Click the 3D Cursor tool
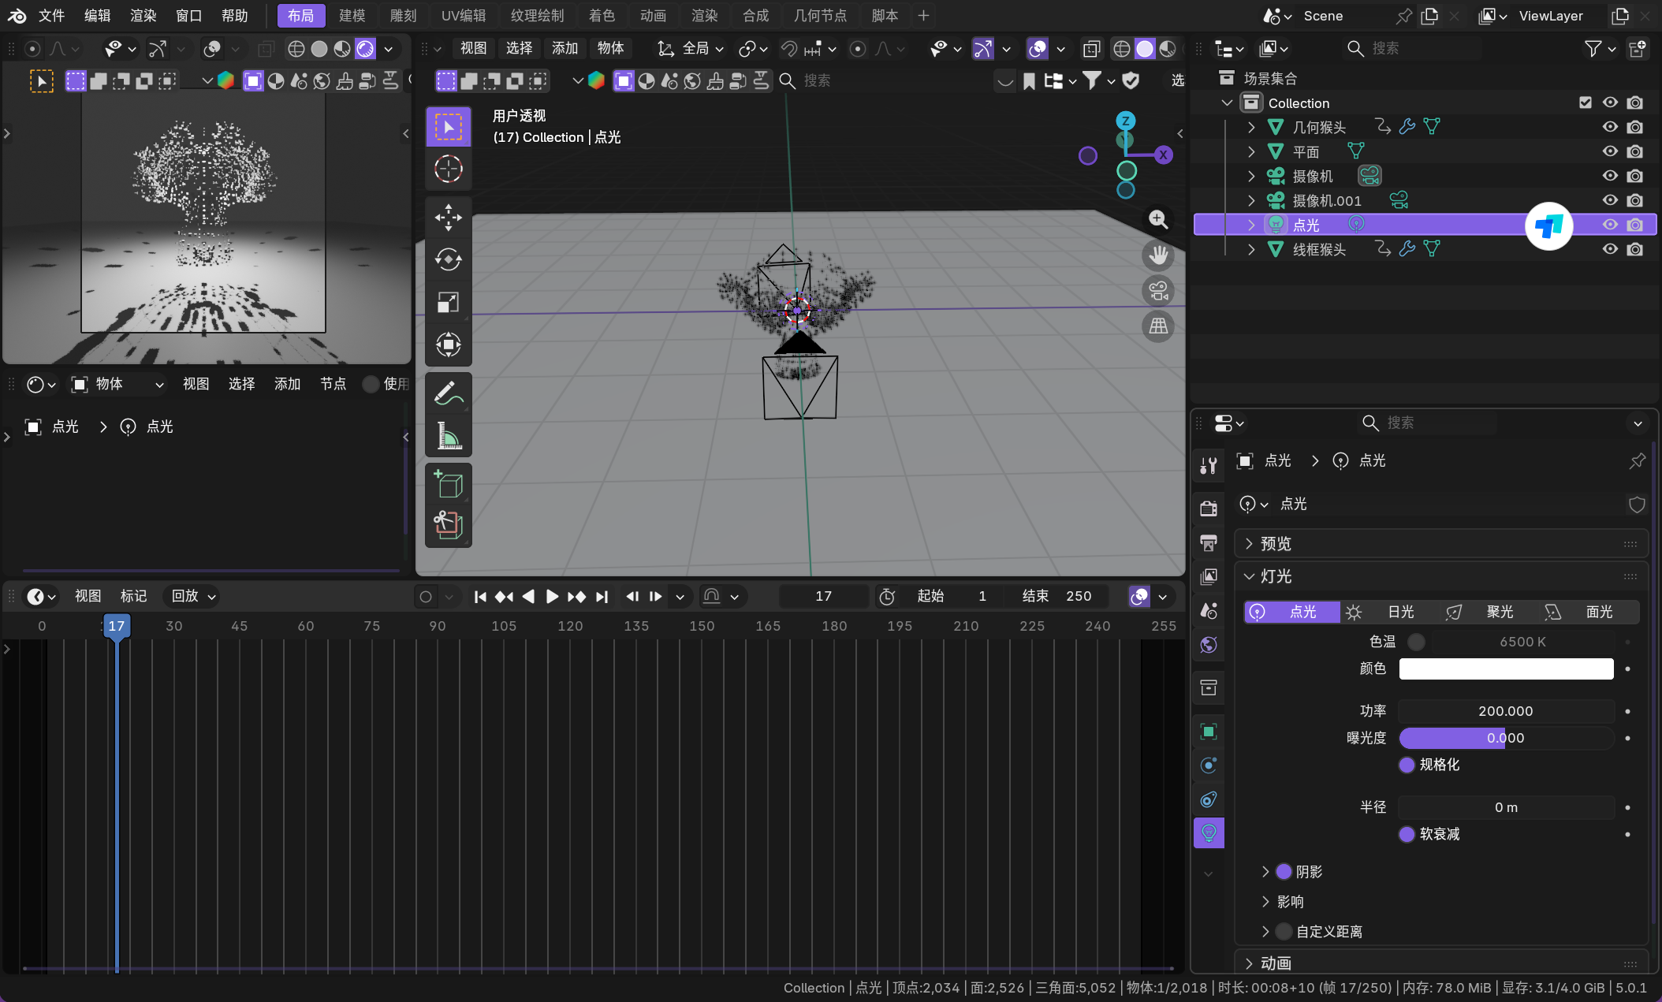The image size is (1662, 1002). [x=448, y=169]
